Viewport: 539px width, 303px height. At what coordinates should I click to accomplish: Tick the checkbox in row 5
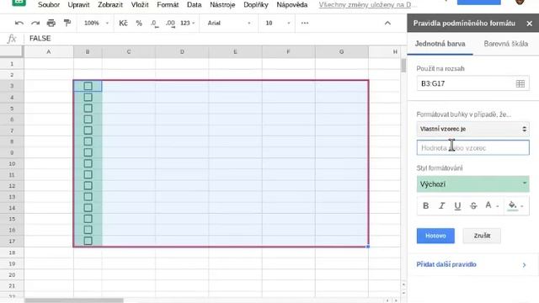point(88,109)
